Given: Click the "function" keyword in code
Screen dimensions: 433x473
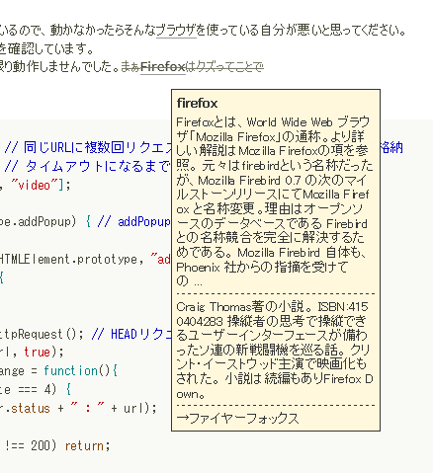Looking at the screenshot, I should (71, 371).
